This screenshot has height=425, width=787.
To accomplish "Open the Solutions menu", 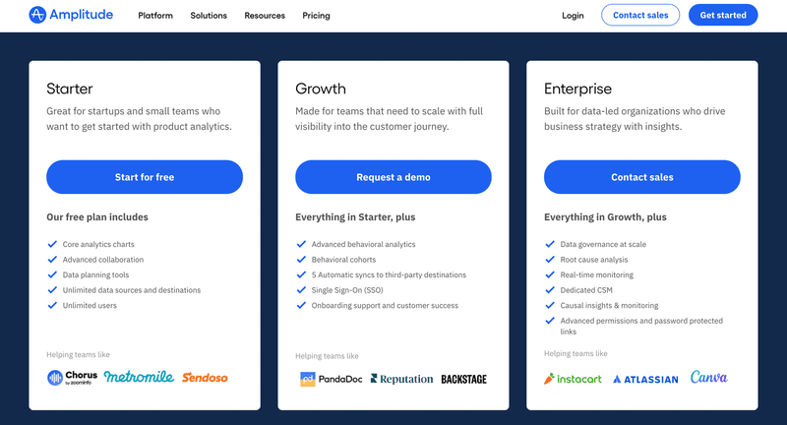I will point(209,16).
